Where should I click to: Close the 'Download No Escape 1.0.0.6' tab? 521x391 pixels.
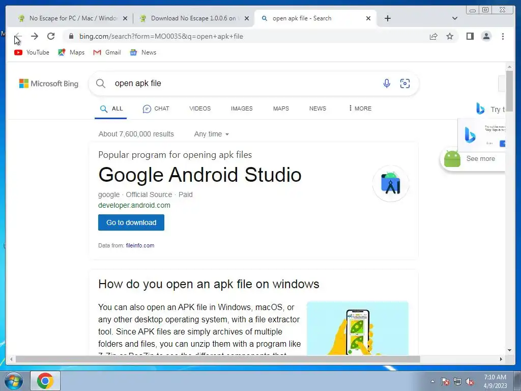click(247, 19)
